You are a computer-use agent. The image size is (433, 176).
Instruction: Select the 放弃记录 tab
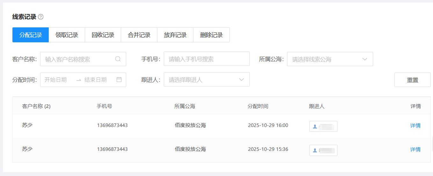pyautogui.click(x=175, y=35)
